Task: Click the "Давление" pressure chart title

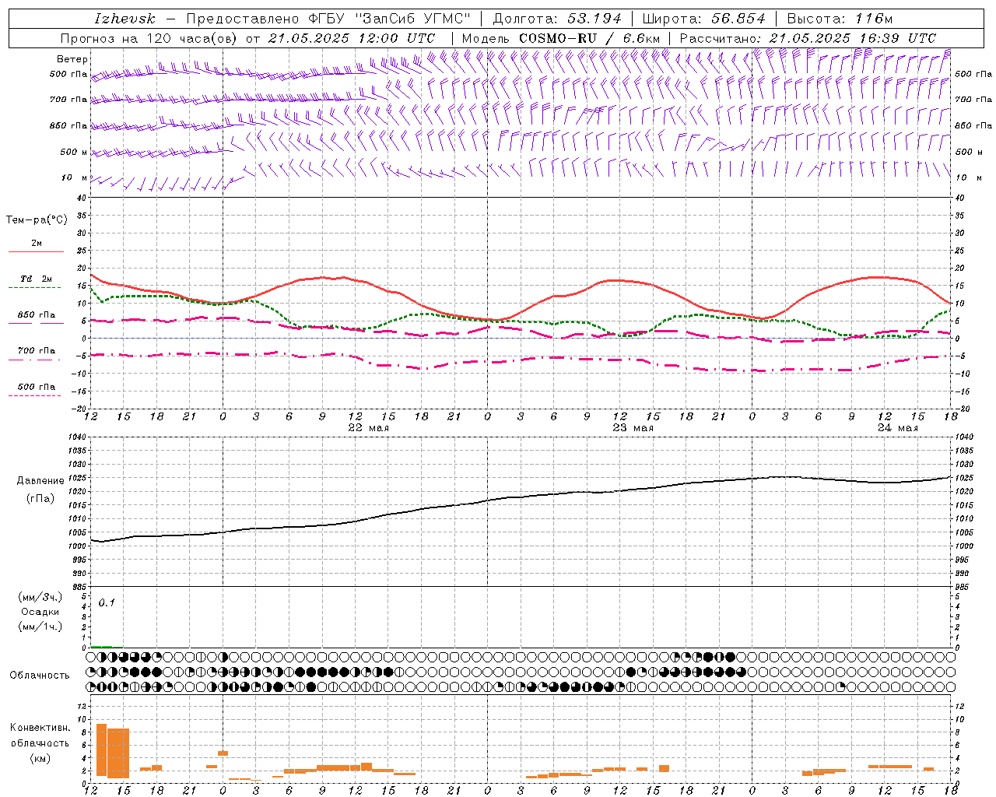Action: (40, 481)
